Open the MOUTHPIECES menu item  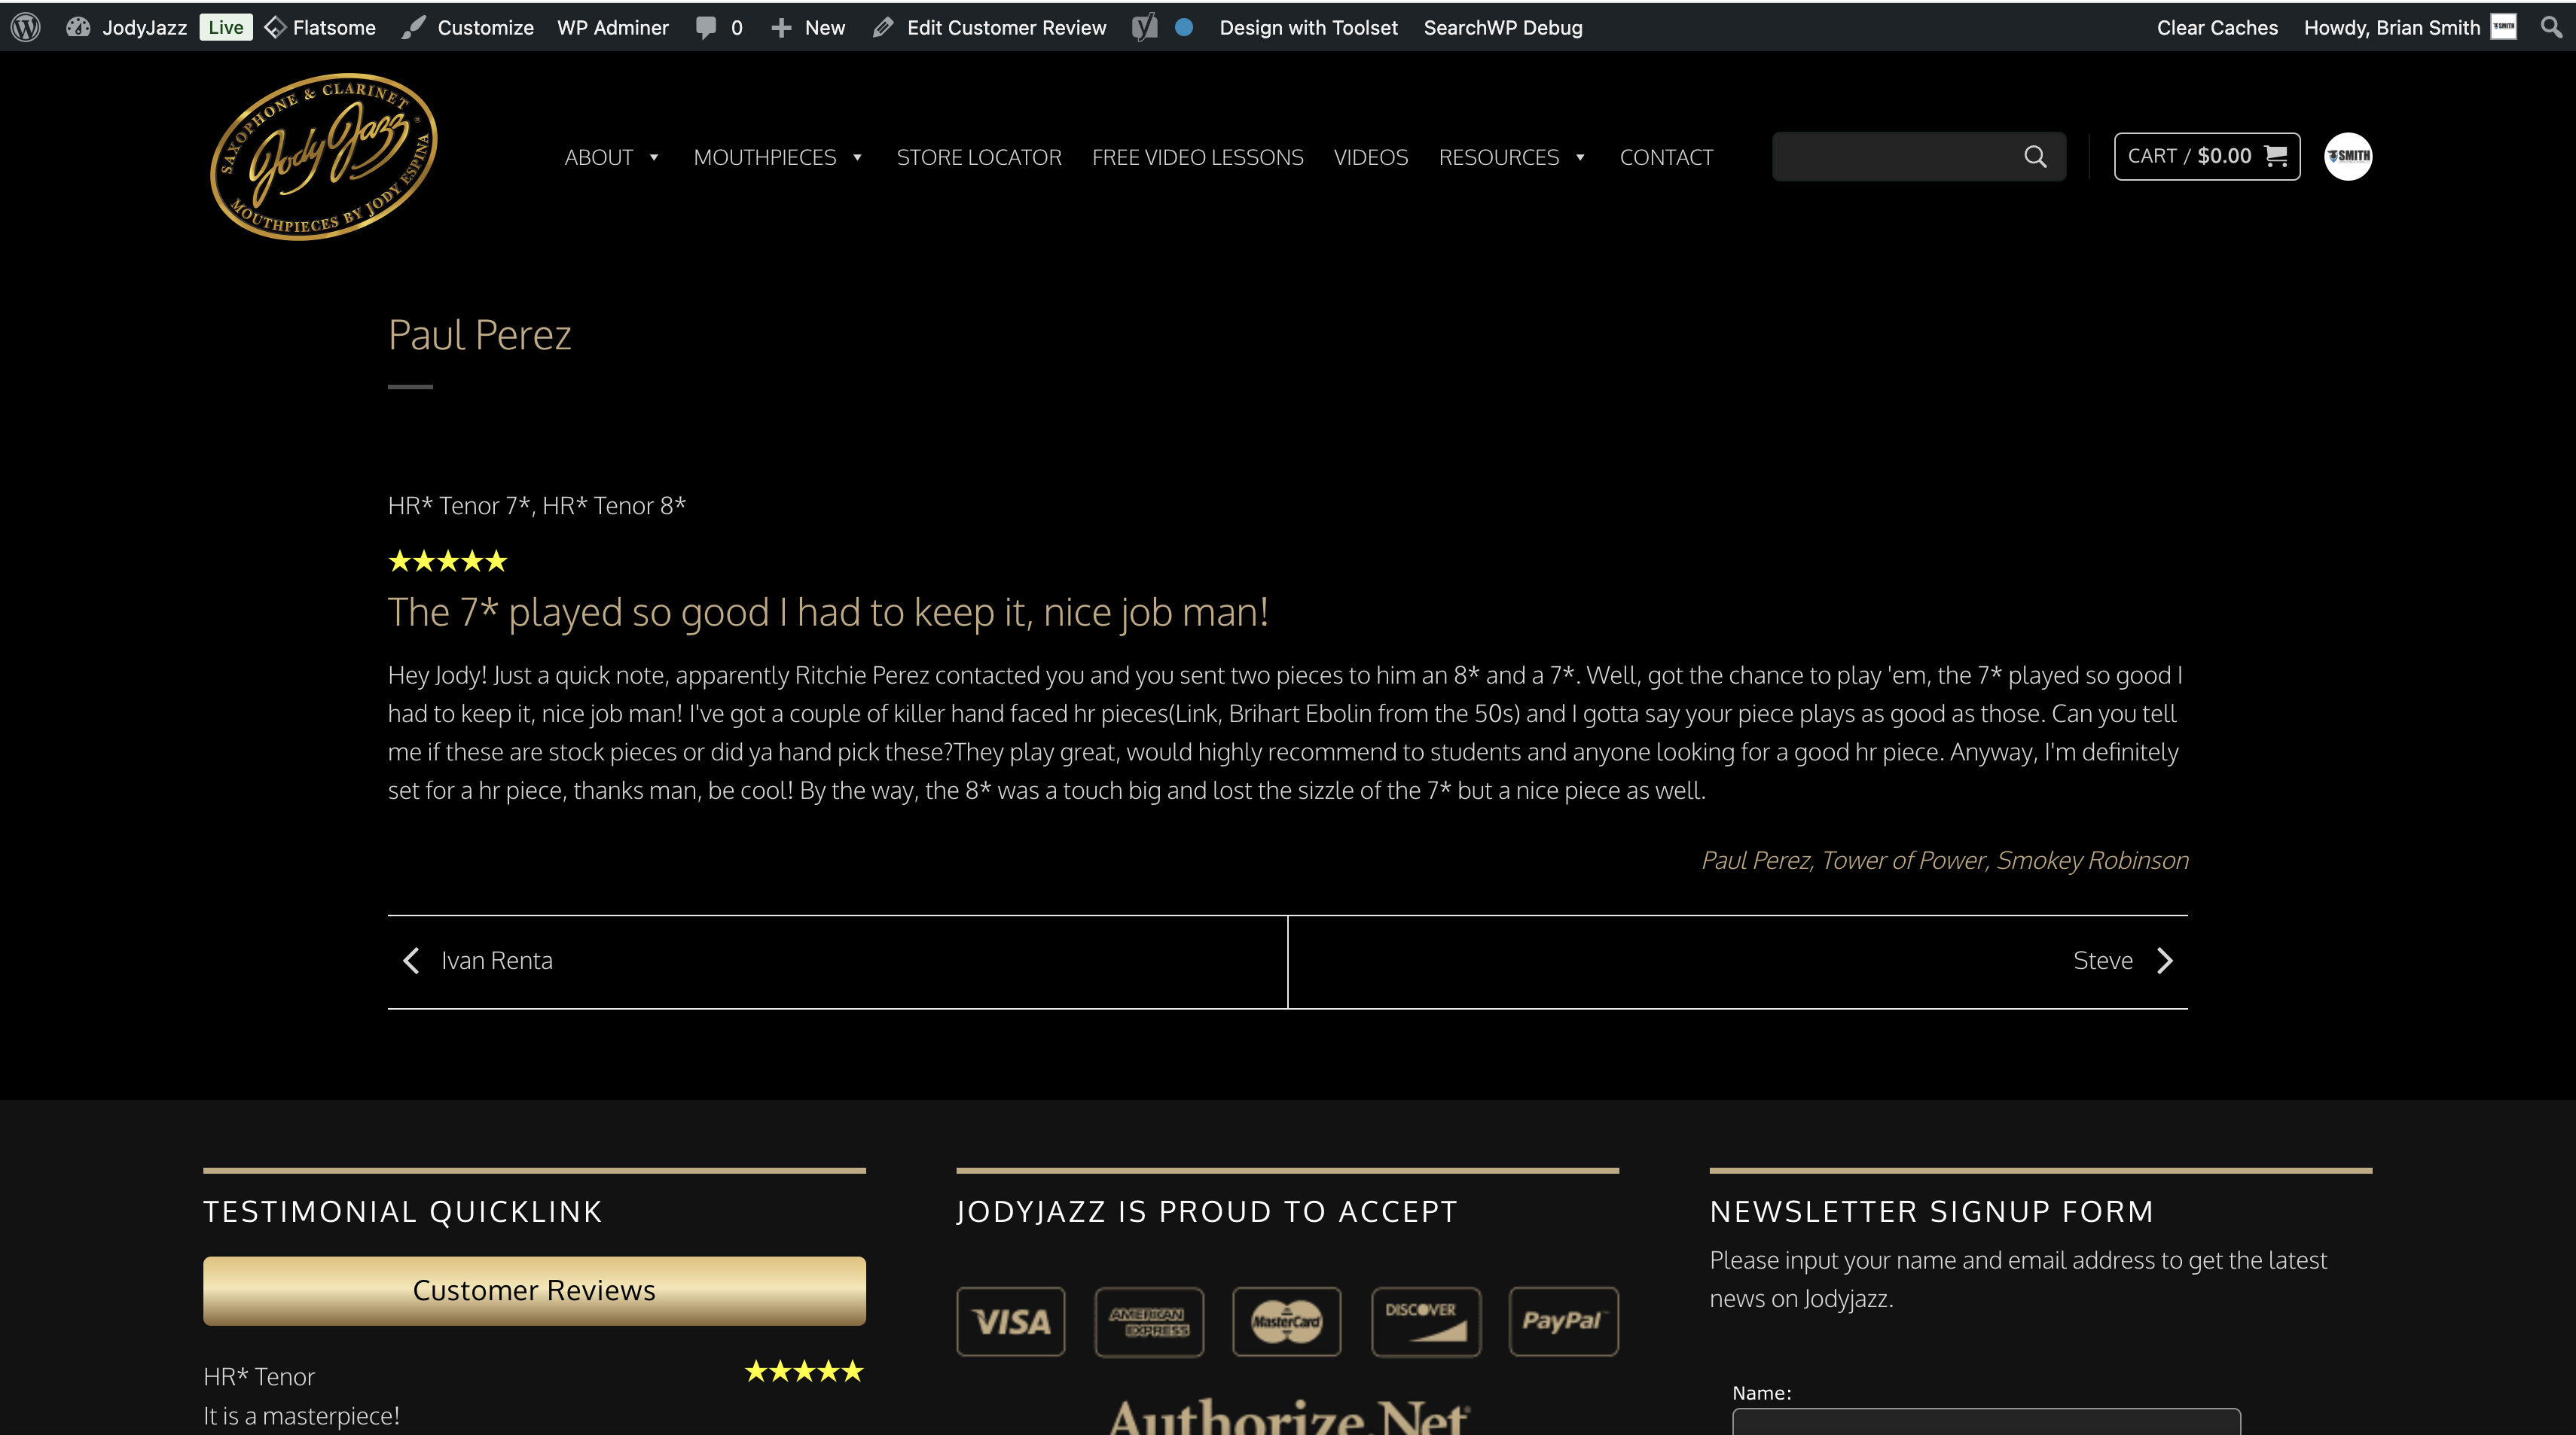coord(765,157)
